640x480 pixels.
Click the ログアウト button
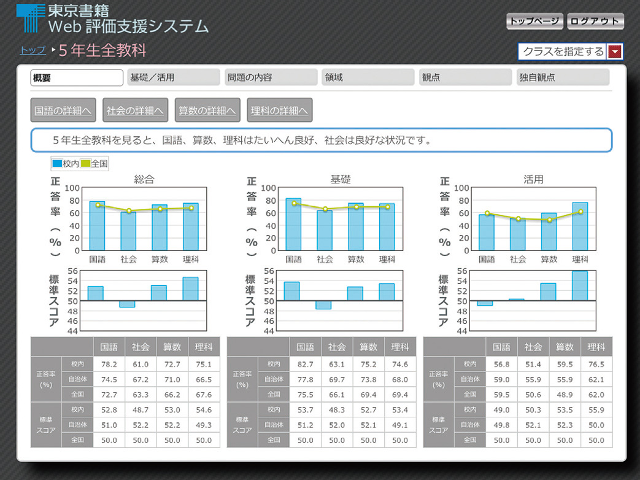(595, 21)
